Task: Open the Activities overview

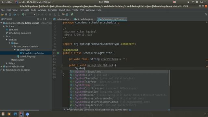Action: [x=7, y=2]
